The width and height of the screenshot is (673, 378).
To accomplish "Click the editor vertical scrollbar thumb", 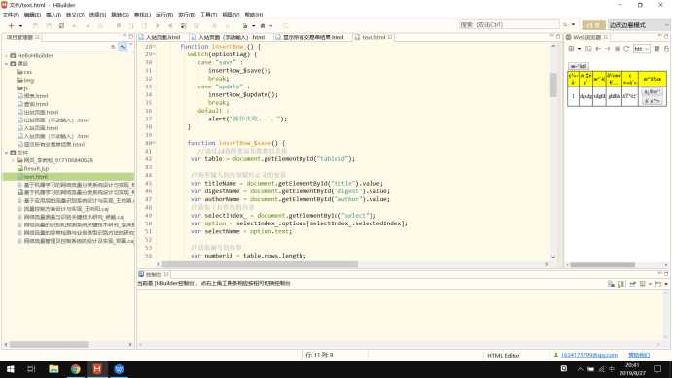I will (x=553, y=85).
